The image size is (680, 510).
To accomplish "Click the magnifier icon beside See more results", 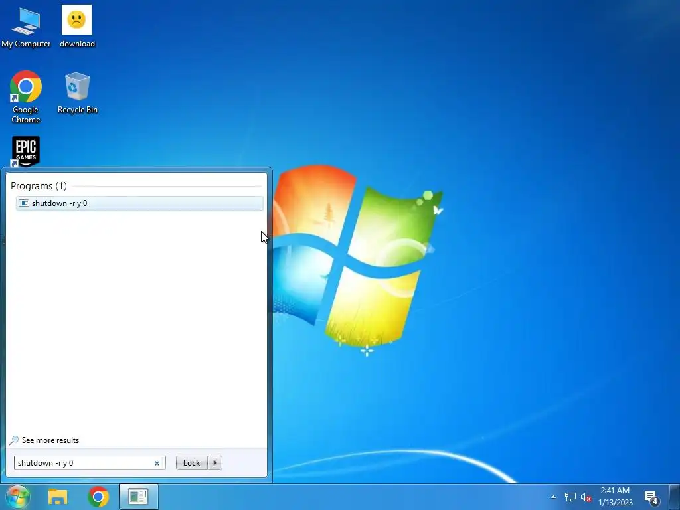I will point(14,440).
